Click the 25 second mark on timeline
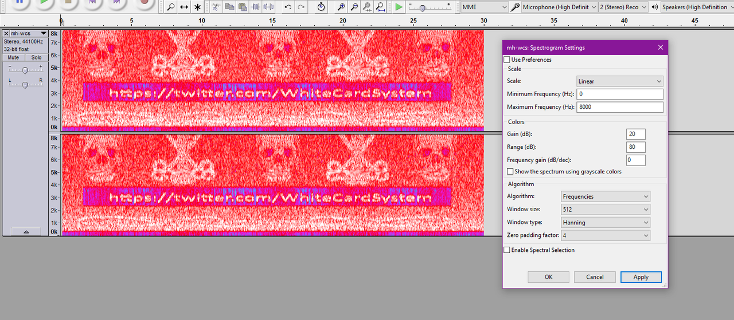 413,21
